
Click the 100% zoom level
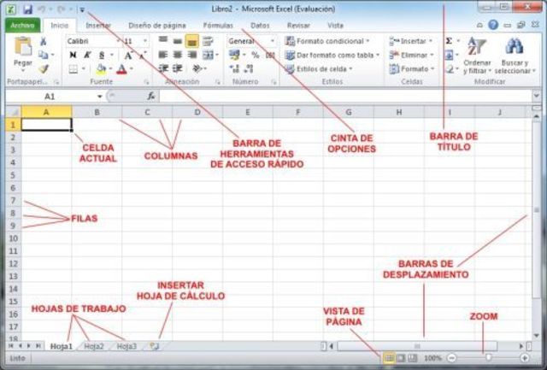pyautogui.click(x=432, y=358)
